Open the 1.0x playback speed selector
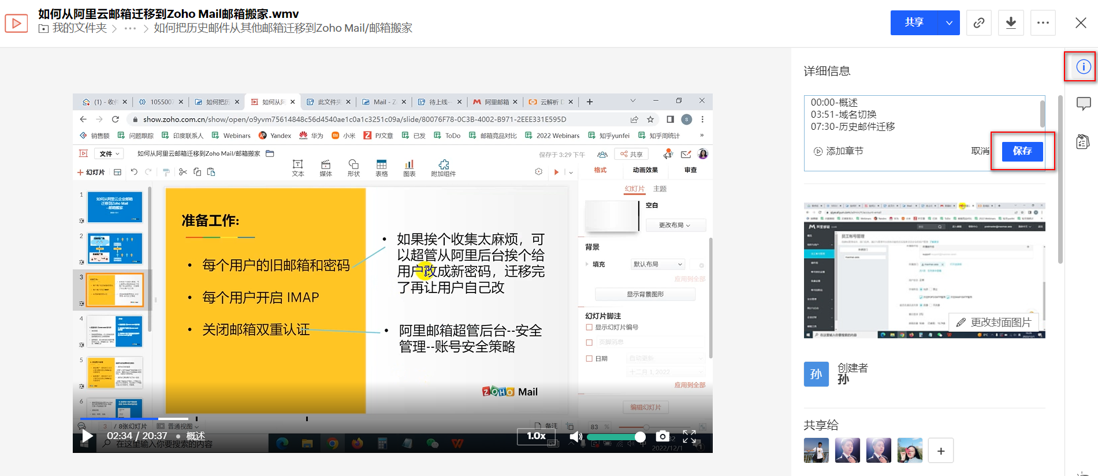The width and height of the screenshot is (1098, 476). 536,436
